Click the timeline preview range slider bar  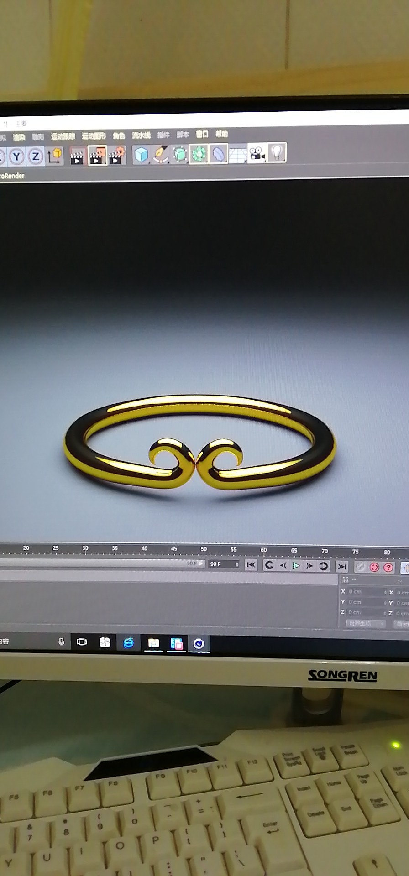click(x=102, y=563)
